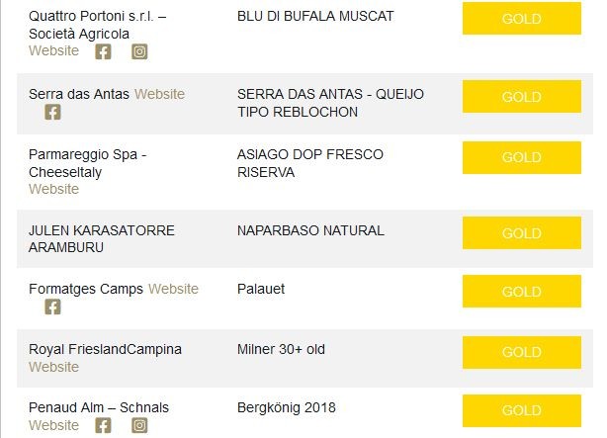Follow the Formatges Camps Website link
The width and height of the screenshot is (607, 438).
tap(173, 289)
